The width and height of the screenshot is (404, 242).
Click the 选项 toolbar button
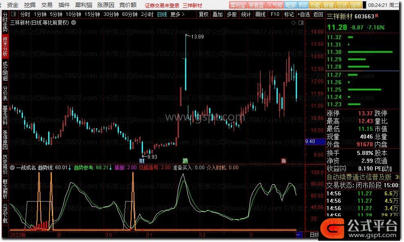355,5
